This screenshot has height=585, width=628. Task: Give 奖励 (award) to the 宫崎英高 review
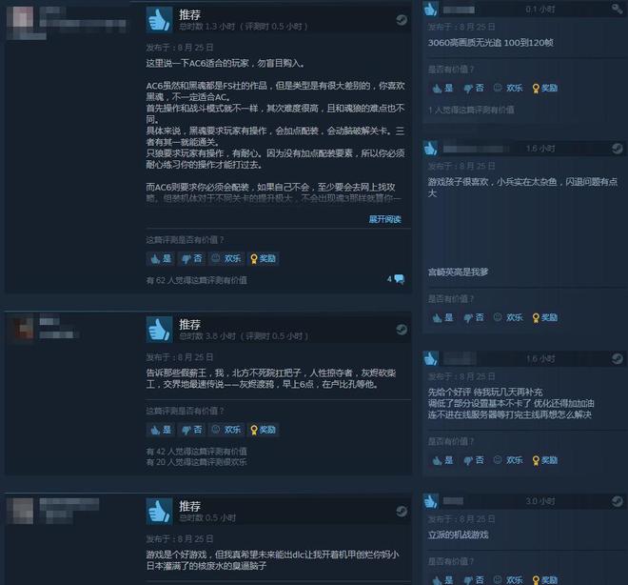[x=545, y=317]
